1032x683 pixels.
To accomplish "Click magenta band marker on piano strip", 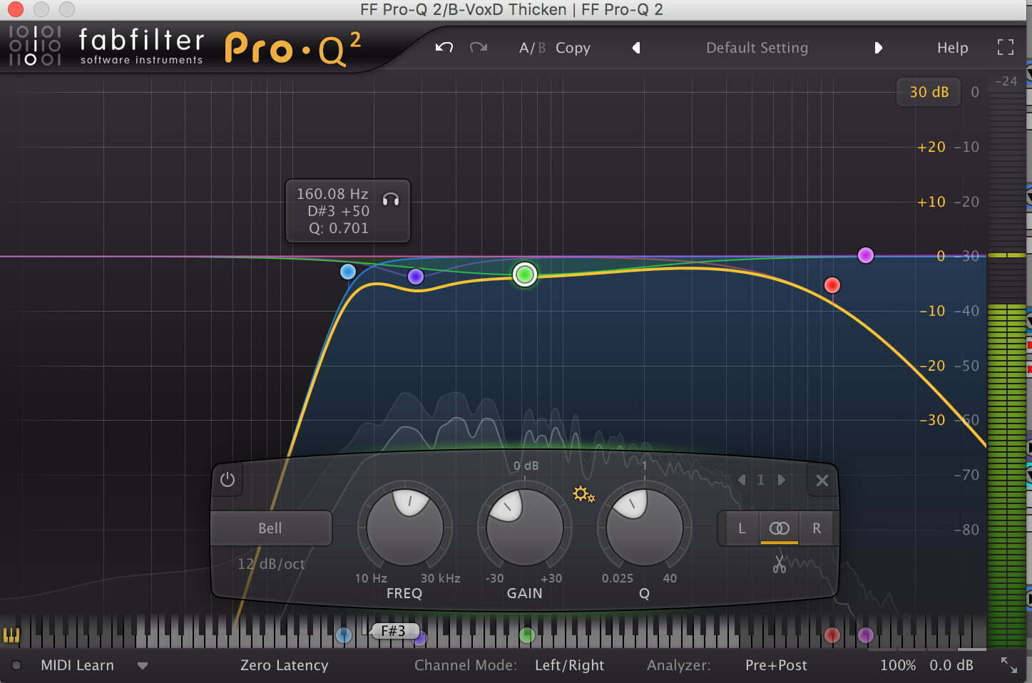I will pyautogui.click(x=865, y=635).
